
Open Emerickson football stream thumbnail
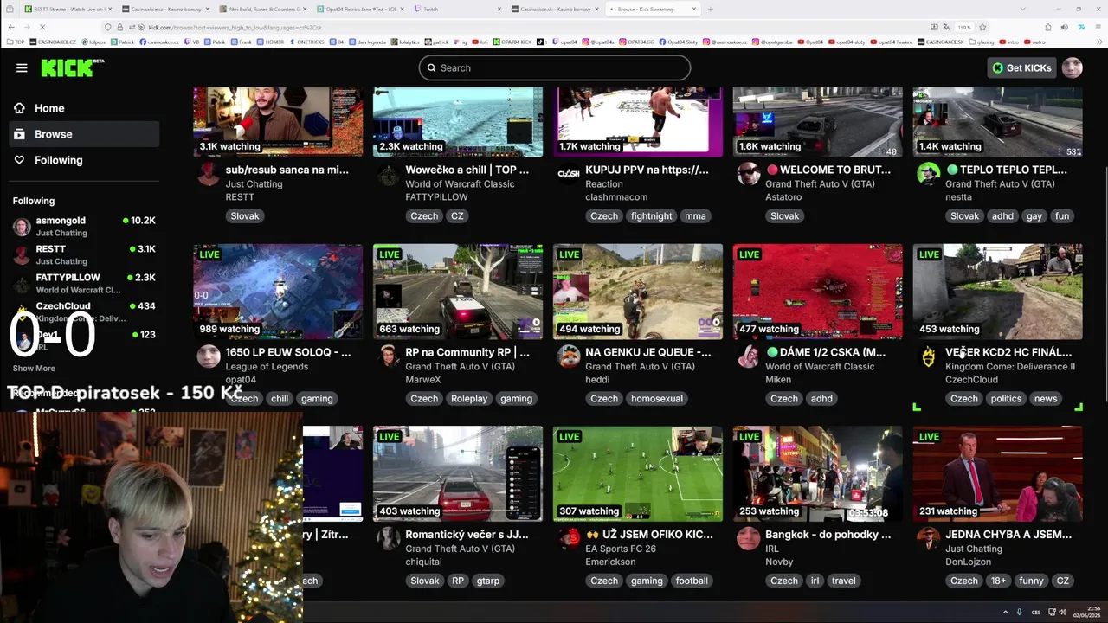pos(638,473)
